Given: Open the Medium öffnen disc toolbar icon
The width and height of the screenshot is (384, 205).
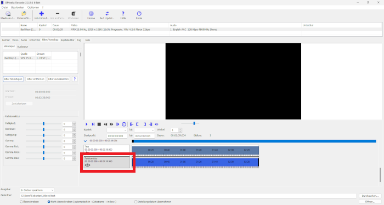Looking at the screenshot, I should [8, 14].
